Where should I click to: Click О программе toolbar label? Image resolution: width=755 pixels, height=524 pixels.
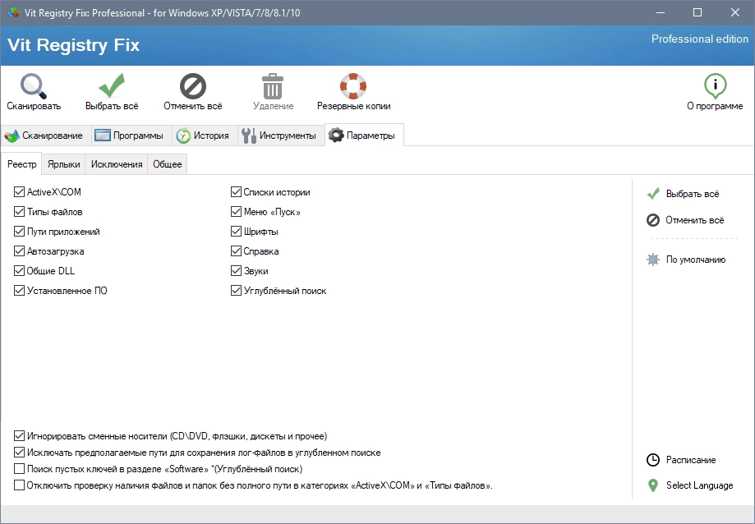(715, 106)
